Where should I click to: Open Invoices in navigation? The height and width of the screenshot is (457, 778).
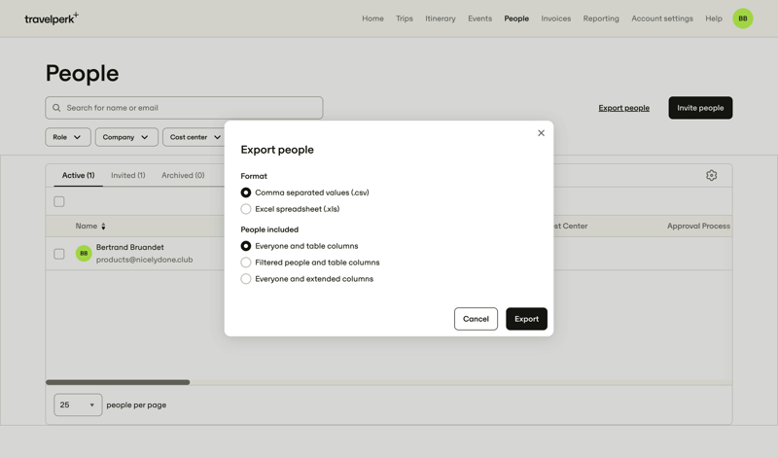pyautogui.click(x=555, y=18)
